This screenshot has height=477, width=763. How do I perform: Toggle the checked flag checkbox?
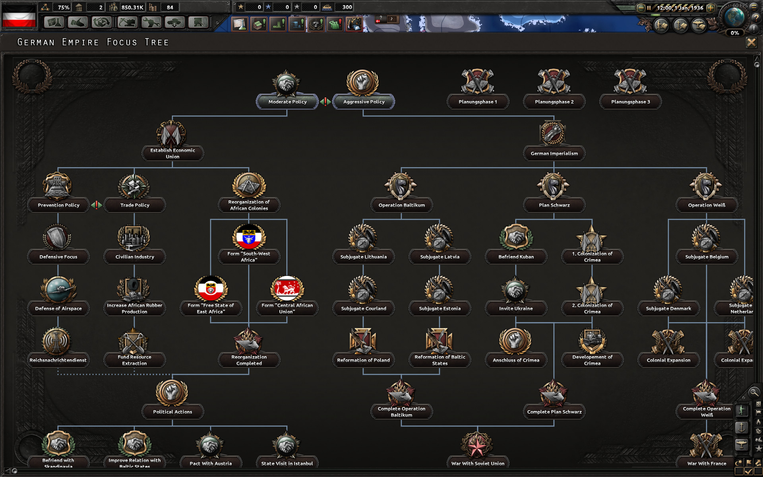(749, 472)
